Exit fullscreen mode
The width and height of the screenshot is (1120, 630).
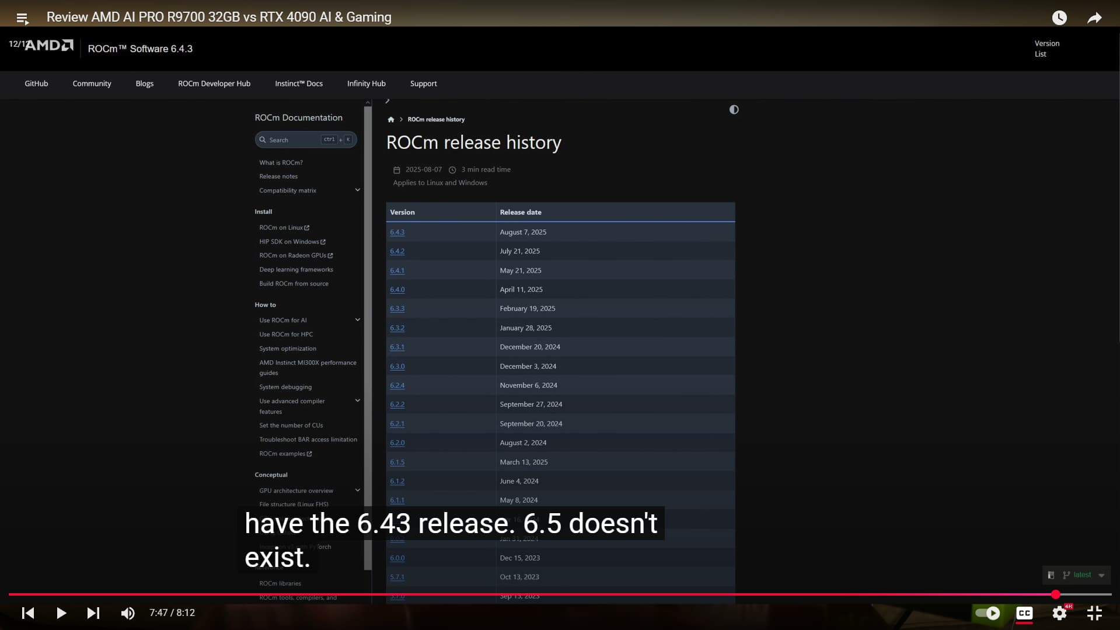tap(1094, 612)
